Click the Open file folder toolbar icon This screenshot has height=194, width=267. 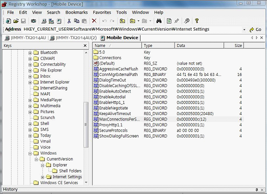[16, 21]
